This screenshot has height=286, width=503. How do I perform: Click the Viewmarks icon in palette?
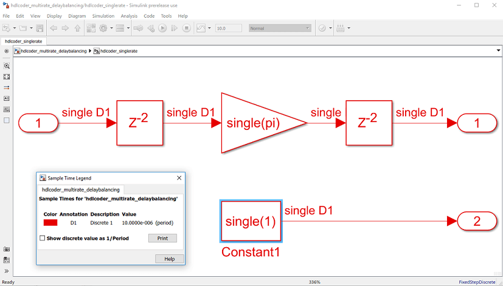7,260
